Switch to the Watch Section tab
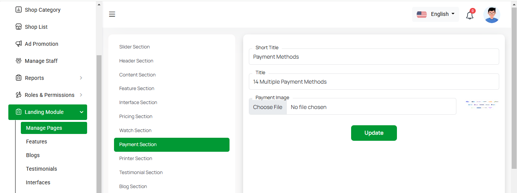The height and width of the screenshot is (193, 517). [x=135, y=131]
